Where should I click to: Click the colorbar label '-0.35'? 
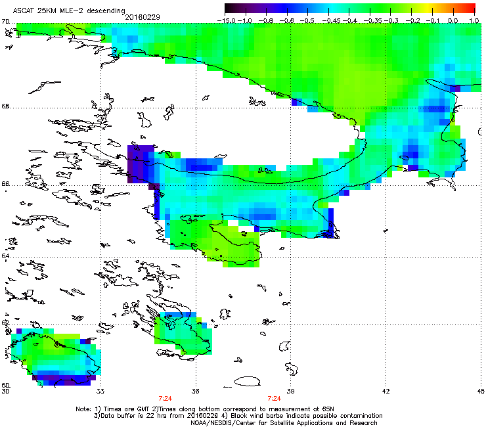(372, 21)
